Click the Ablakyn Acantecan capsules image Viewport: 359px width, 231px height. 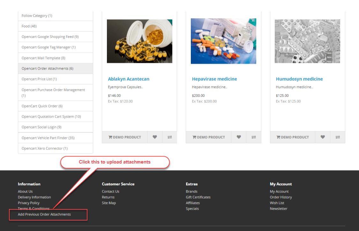139,41
